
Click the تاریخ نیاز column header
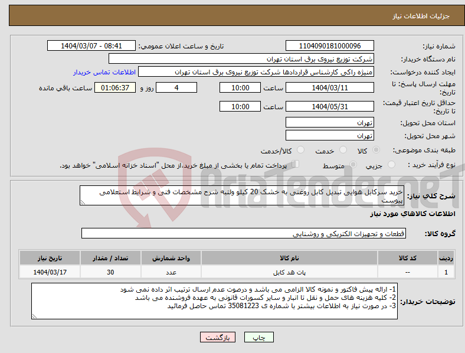pyautogui.click(x=50, y=258)
